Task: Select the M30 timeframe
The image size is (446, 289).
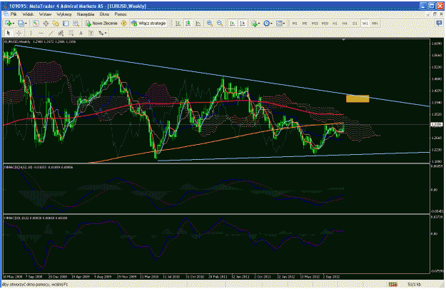Action: (x=325, y=24)
